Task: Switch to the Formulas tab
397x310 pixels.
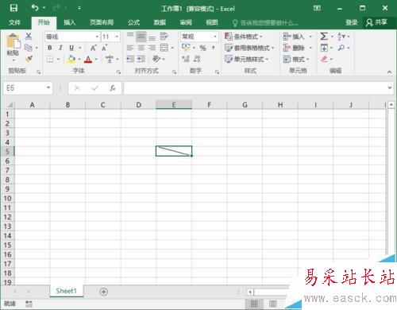Action: (x=133, y=22)
